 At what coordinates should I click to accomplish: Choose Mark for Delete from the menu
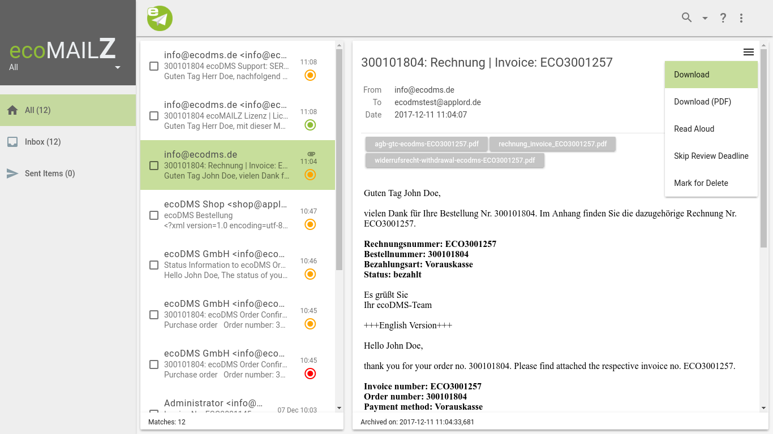(711, 183)
